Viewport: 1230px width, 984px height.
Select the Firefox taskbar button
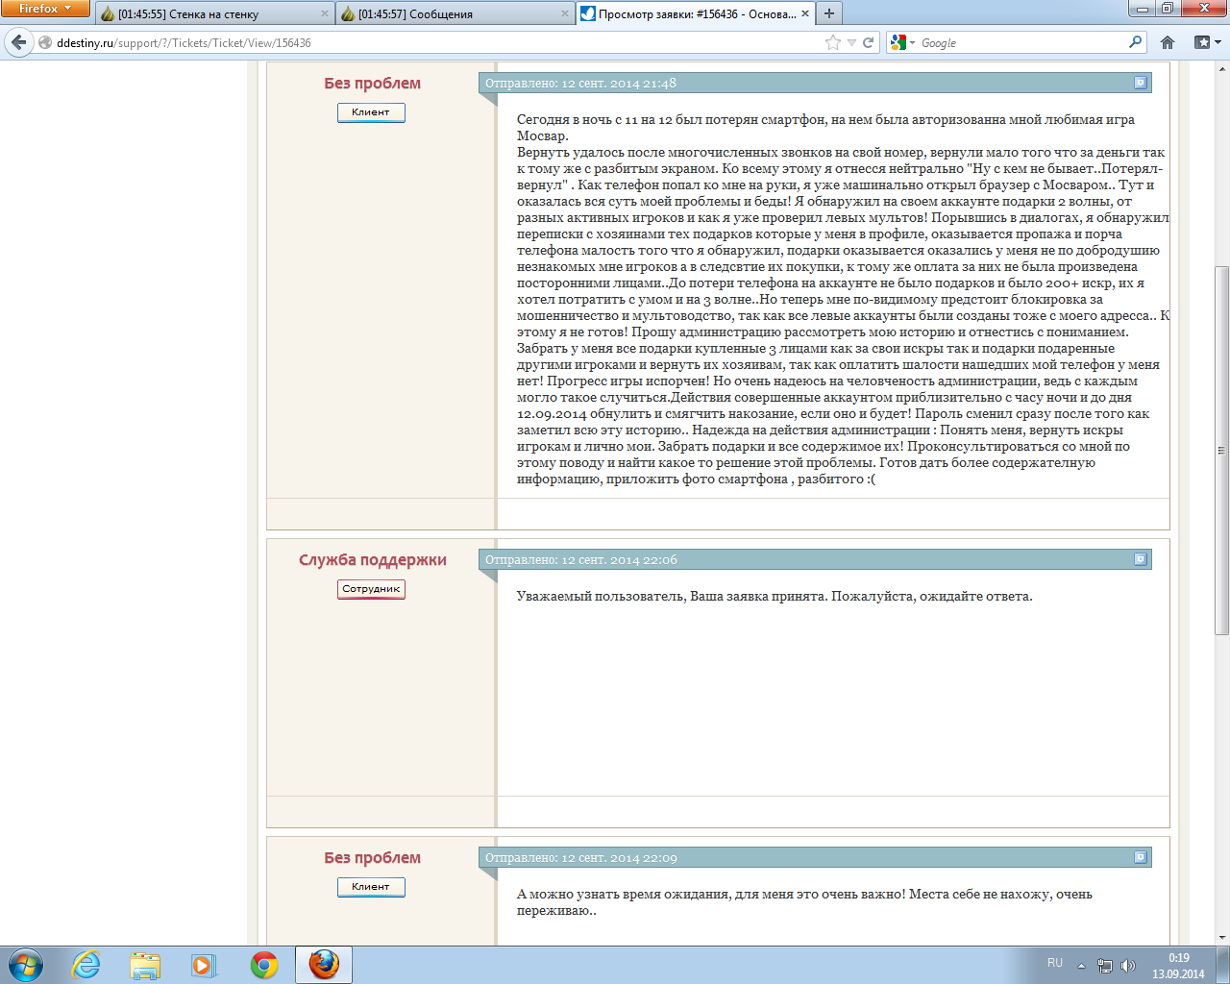tap(324, 965)
